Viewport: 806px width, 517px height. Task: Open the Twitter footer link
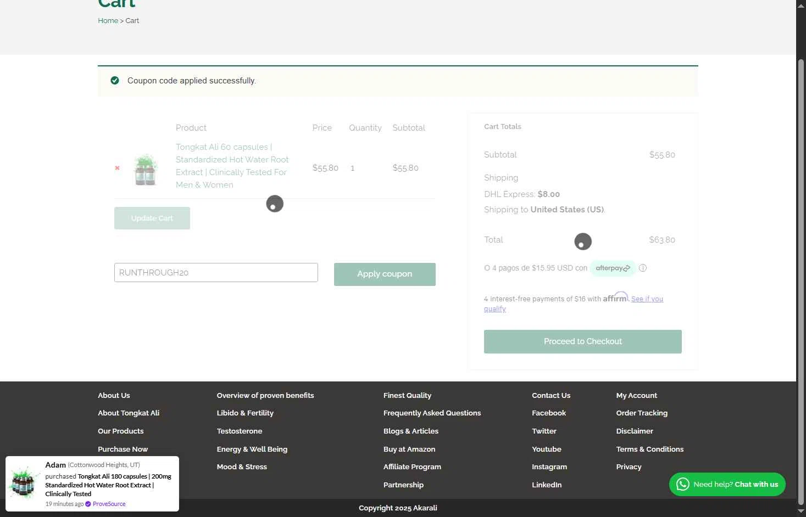[544, 431]
